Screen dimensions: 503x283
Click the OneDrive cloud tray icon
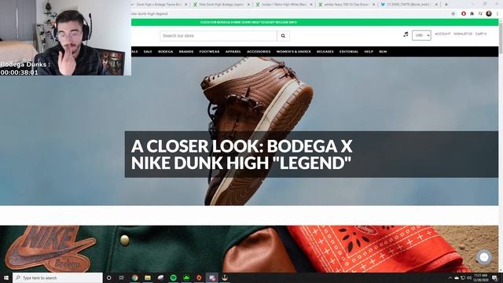pos(457,277)
